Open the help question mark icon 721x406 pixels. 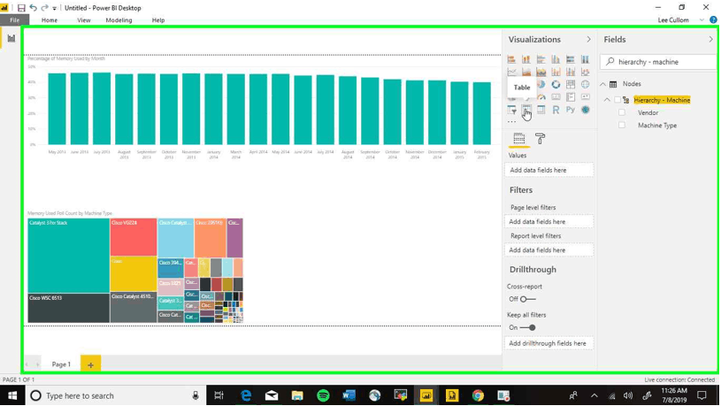point(713,19)
